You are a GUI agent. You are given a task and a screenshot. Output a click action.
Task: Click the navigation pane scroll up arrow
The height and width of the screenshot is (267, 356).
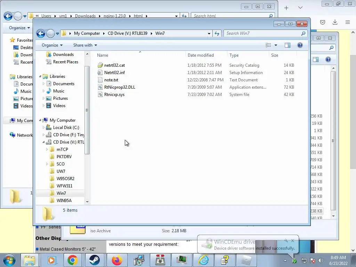click(x=87, y=54)
